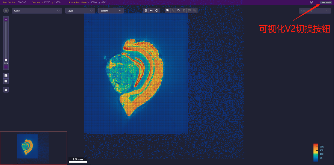334x165 pixels.
Task: Open the settings gear in toolbar
Action: 146,10
